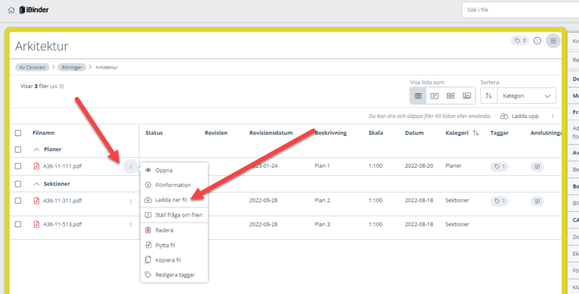Image resolution: width=579 pixels, height=294 pixels.
Task: Choose Öppna in the context menu
Action: click(174, 170)
